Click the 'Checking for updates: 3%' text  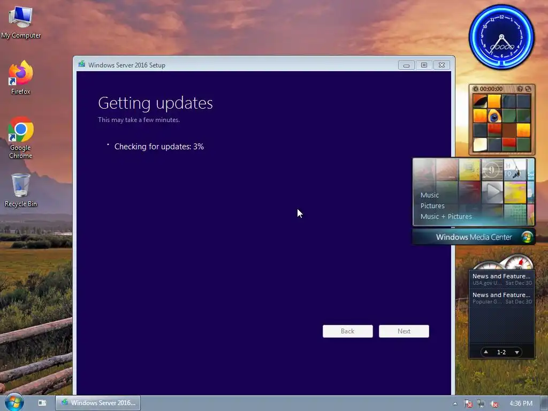pyautogui.click(x=159, y=147)
